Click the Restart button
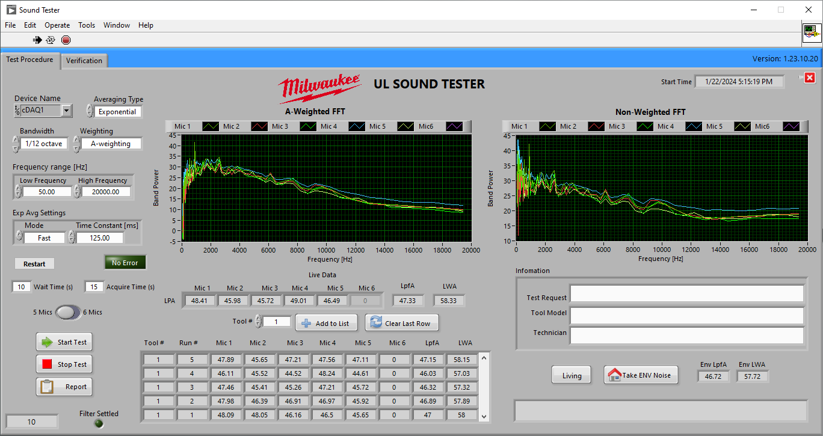The image size is (823, 436). click(x=34, y=264)
